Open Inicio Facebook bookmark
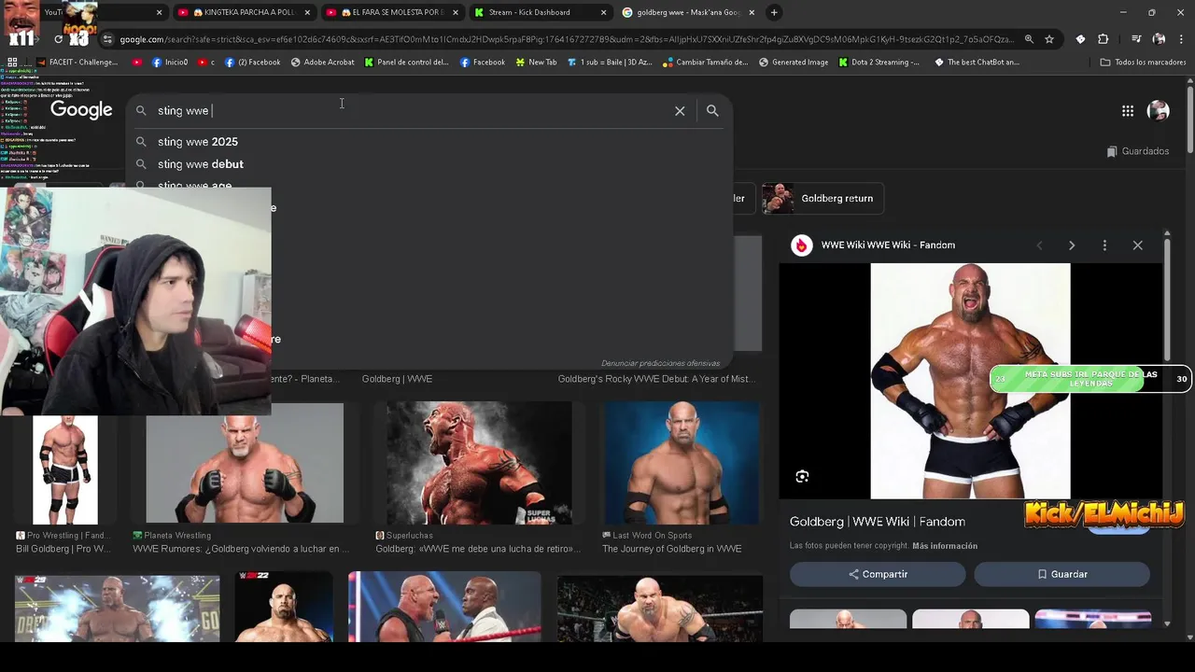This screenshot has height=672, width=1195. click(170, 63)
